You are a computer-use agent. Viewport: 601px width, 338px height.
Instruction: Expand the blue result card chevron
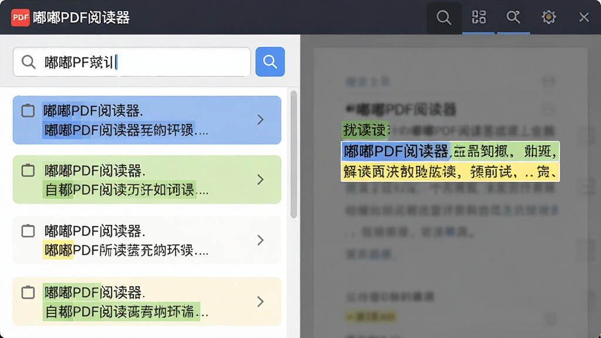pyautogui.click(x=260, y=120)
